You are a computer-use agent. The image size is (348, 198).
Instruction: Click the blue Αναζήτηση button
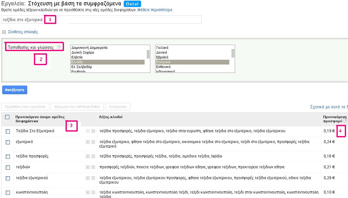(15, 90)
